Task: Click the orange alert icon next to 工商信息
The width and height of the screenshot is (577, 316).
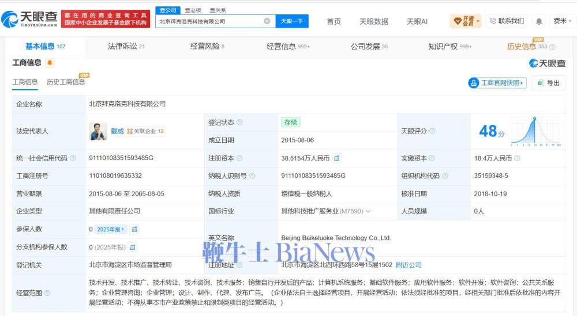Action: coord(50,63)
